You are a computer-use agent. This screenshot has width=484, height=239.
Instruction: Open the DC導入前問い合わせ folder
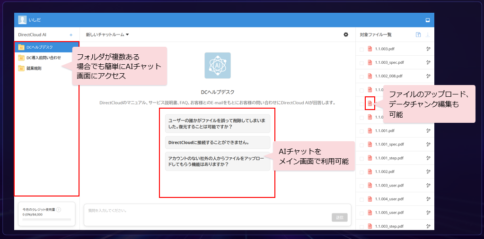(44, 58)
